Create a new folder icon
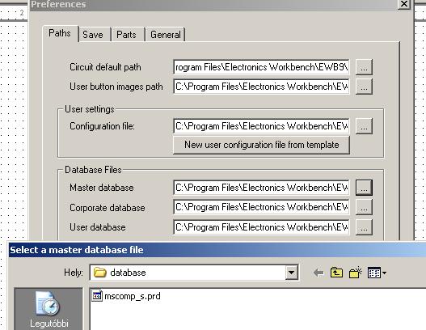 356,273
